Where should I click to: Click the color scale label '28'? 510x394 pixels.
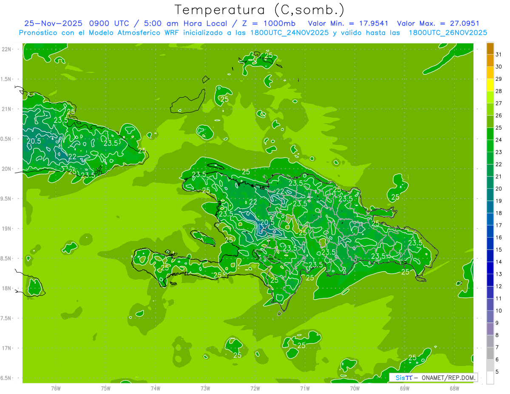[x=499, y=91]
